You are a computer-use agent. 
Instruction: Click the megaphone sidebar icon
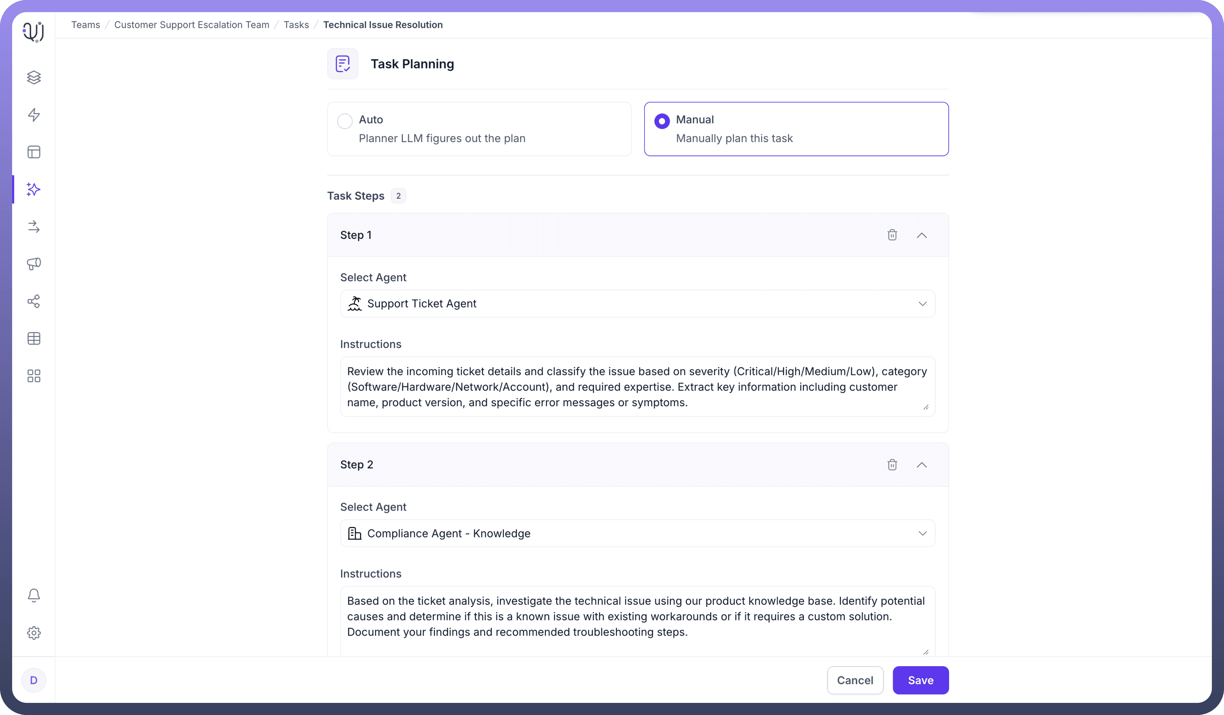(34, 264)
